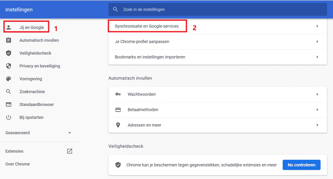Click the external link icon next to Extensies

69,151
